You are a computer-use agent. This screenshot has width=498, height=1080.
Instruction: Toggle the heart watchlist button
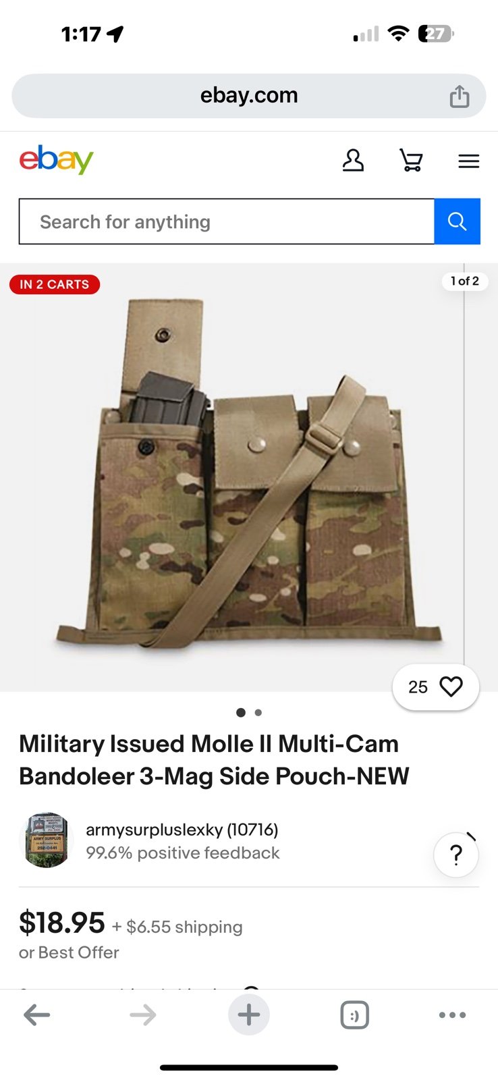click(x=436, y=687)
